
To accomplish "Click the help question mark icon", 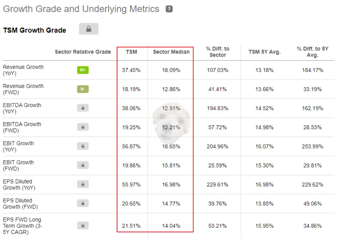I will pos(169,9).
